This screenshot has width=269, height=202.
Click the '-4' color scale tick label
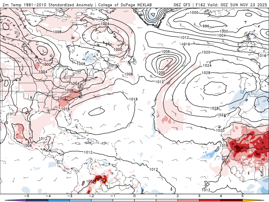click(x=48, y=196)
